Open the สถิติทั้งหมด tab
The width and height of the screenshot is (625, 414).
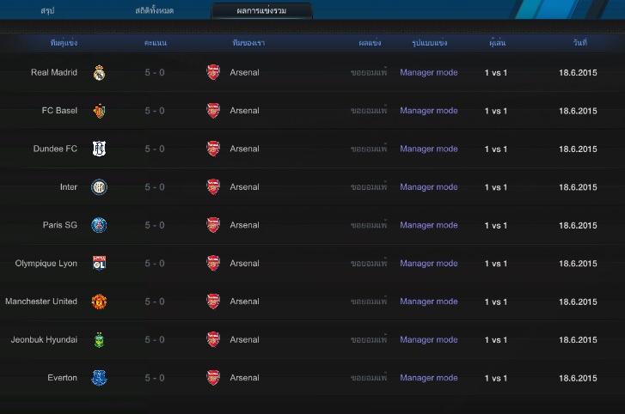pyautogui.click(x=153, y=10)
